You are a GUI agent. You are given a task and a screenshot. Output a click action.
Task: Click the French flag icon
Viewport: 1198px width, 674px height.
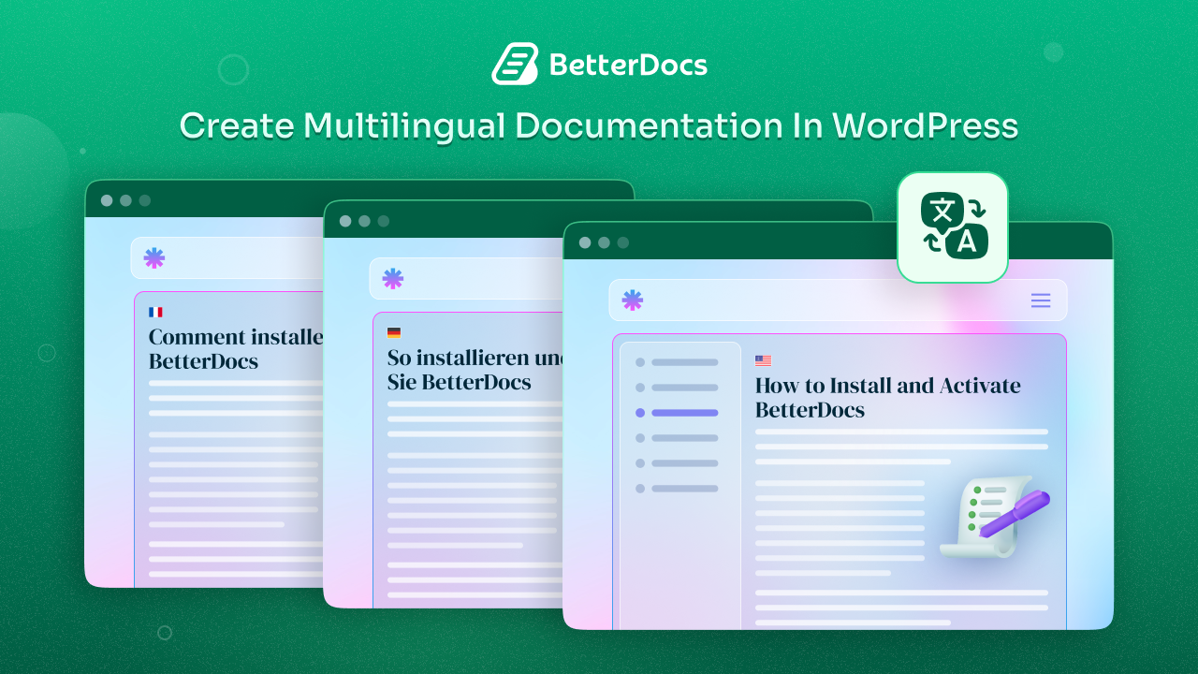(155, 312)
